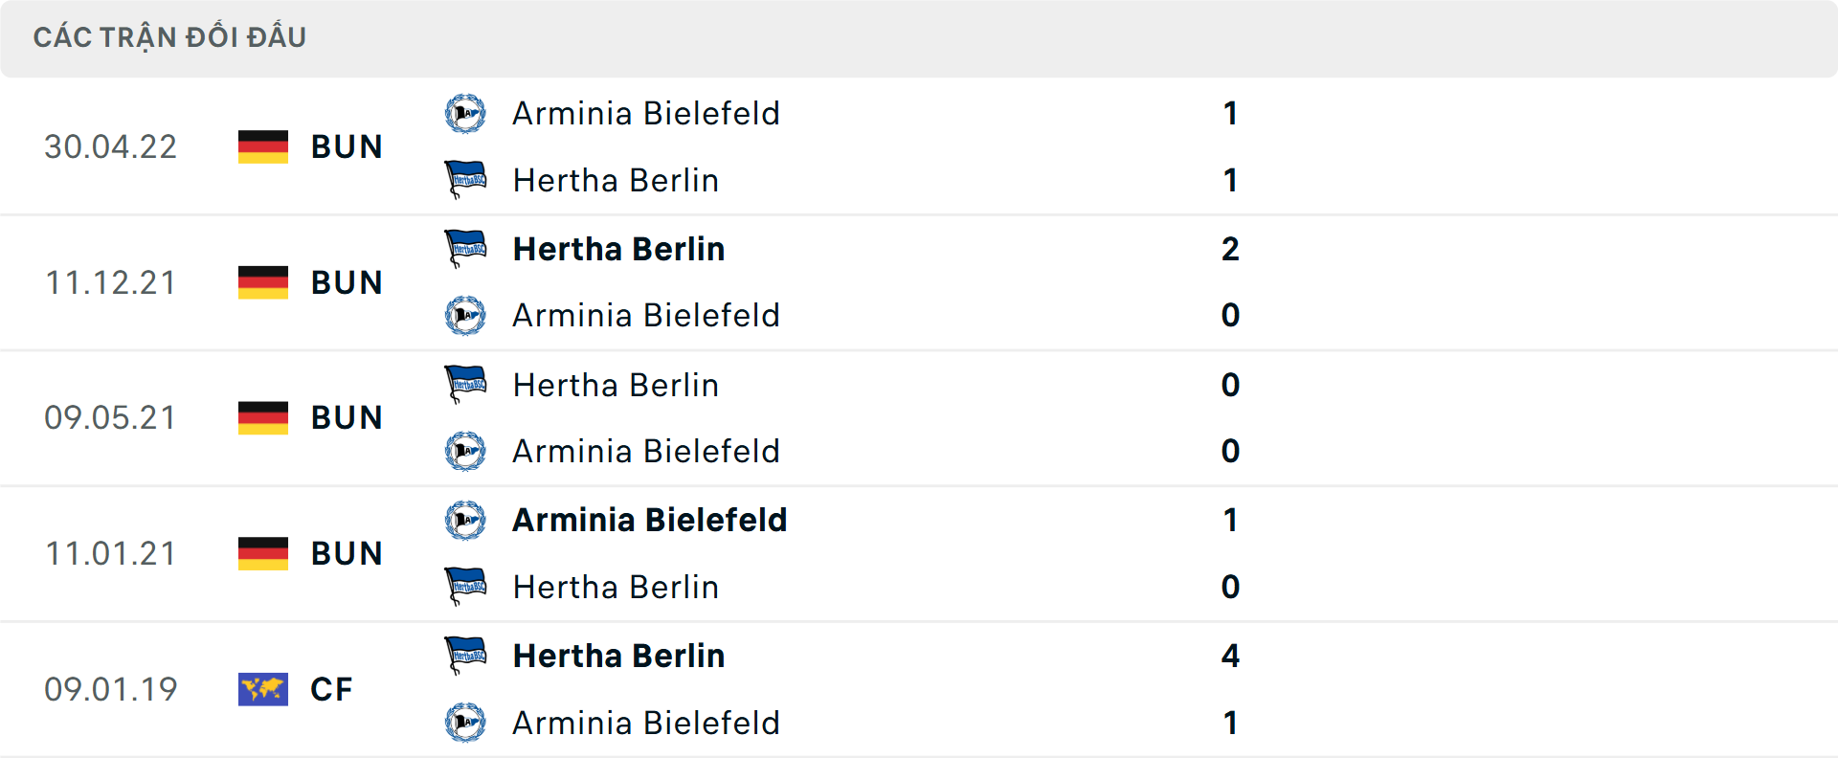This screenshot has width=1838, height=758.
Task: Click the date 11.01.21
Action: [111, 553]
